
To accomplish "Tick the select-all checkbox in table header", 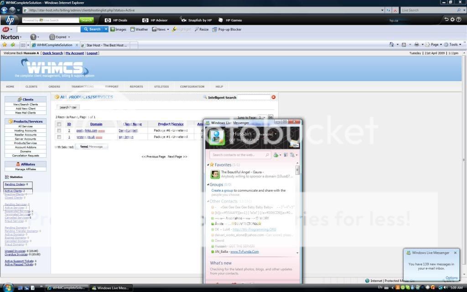I will click(x=59, y=124).
